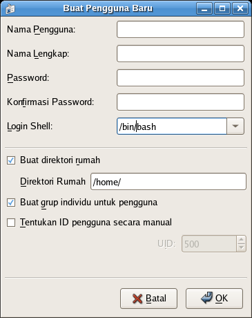The height and width of the screenshot is (318, 252).
Task: Focus the Nama Lengkap text field
Action: pos(180,54)
